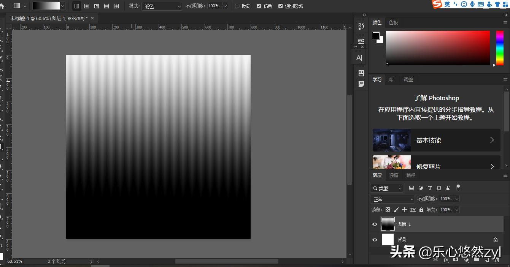Open the 色板 (Swatches) tab

pos(393,23)
